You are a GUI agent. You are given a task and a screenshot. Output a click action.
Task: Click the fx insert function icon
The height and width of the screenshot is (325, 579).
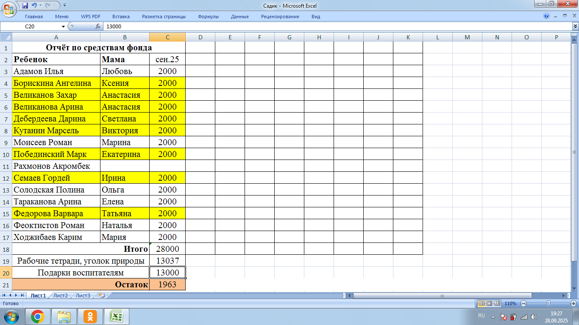(x=98, y=26)
